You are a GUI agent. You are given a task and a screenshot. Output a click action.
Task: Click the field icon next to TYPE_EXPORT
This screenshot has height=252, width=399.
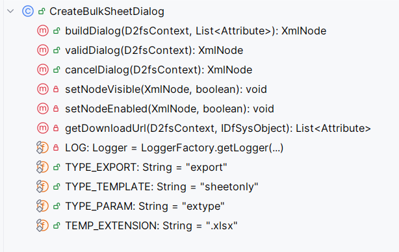pos(42,167)
